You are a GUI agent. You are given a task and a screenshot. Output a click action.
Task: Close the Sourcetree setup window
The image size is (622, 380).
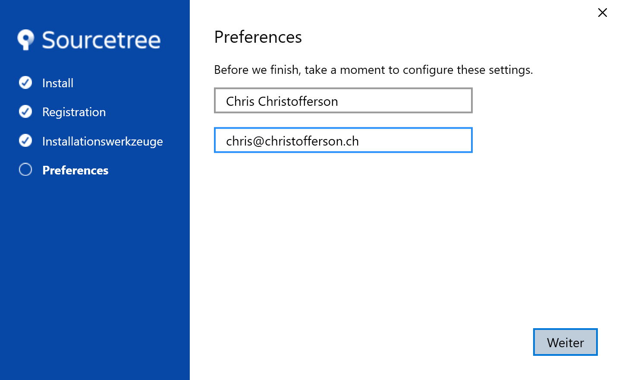(603, 13)
